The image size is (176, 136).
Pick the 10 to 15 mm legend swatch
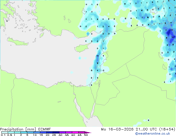[37, 132]
